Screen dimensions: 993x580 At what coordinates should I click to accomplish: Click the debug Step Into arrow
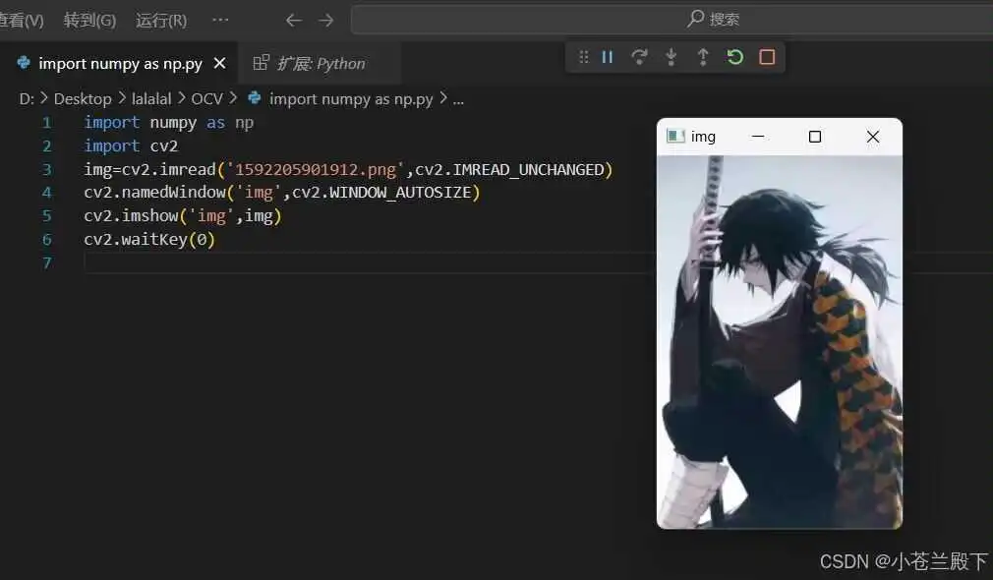click(672, 58)
